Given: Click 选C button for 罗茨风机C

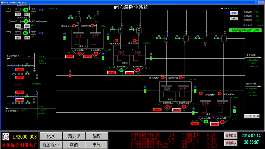Looking at the screenshot, I should click(x=18, y=38).
